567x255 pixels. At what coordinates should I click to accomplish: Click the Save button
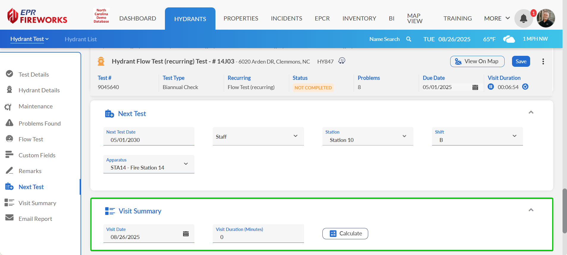pos(521,61)
